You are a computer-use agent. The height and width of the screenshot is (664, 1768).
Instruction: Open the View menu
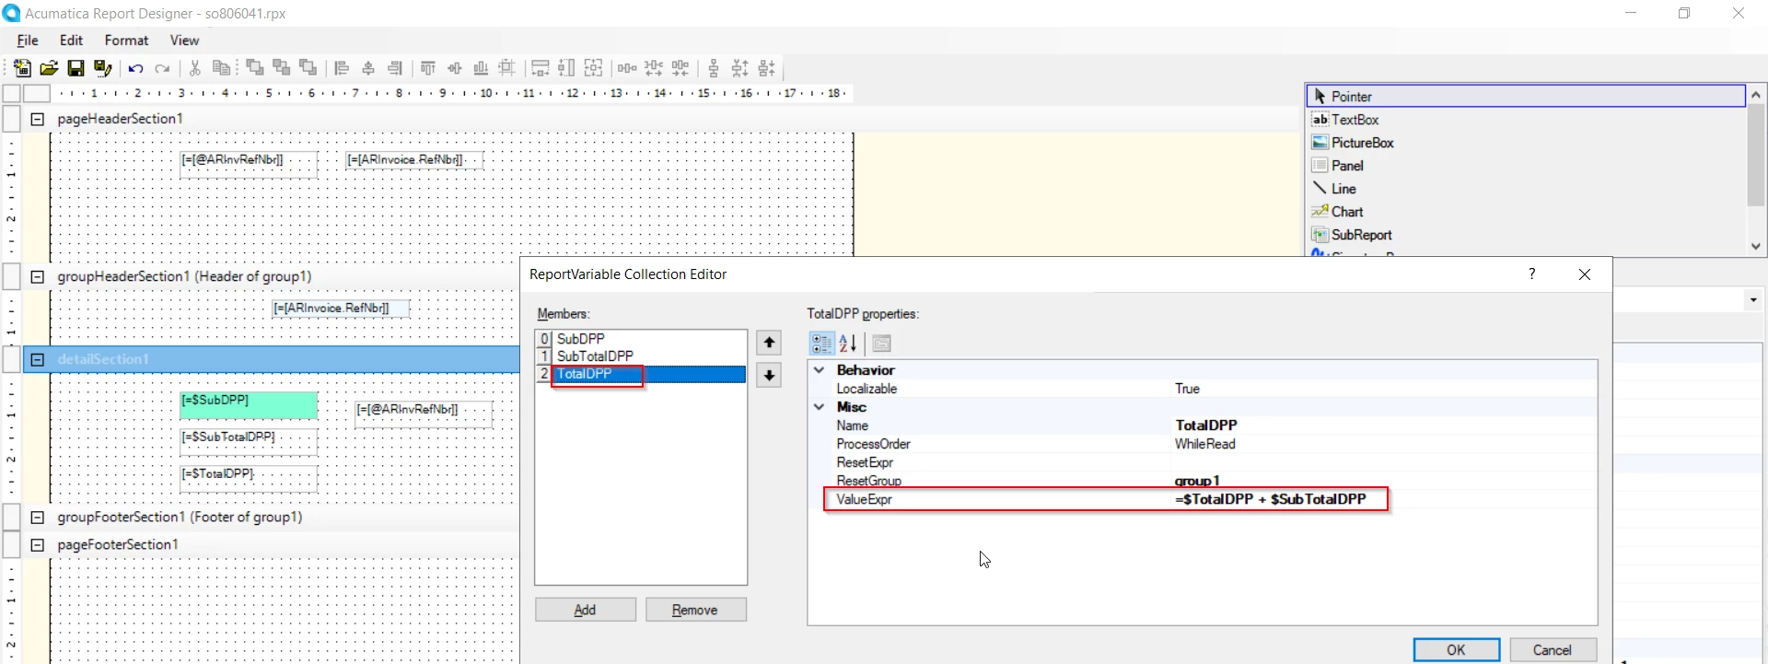184,41
